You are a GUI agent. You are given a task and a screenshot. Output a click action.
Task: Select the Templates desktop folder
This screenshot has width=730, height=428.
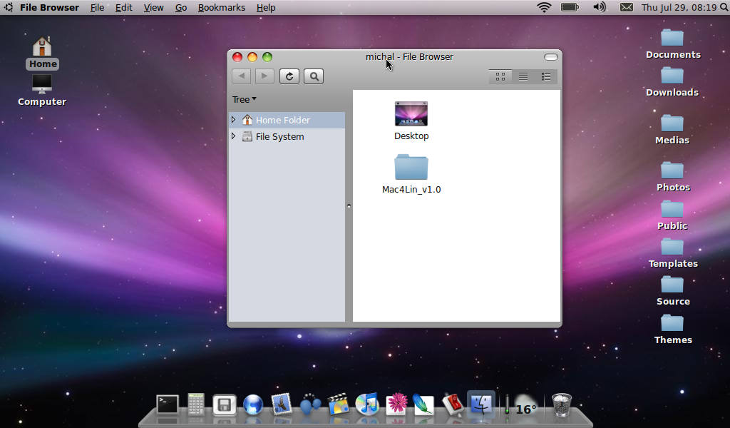pos(673,253)
